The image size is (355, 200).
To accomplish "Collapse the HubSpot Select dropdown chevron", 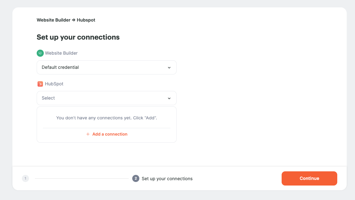I will [x=169, y=98].
